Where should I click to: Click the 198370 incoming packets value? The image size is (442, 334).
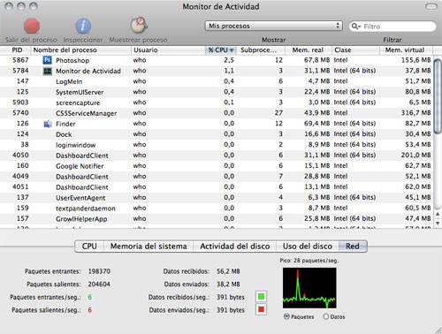point(99,271)
